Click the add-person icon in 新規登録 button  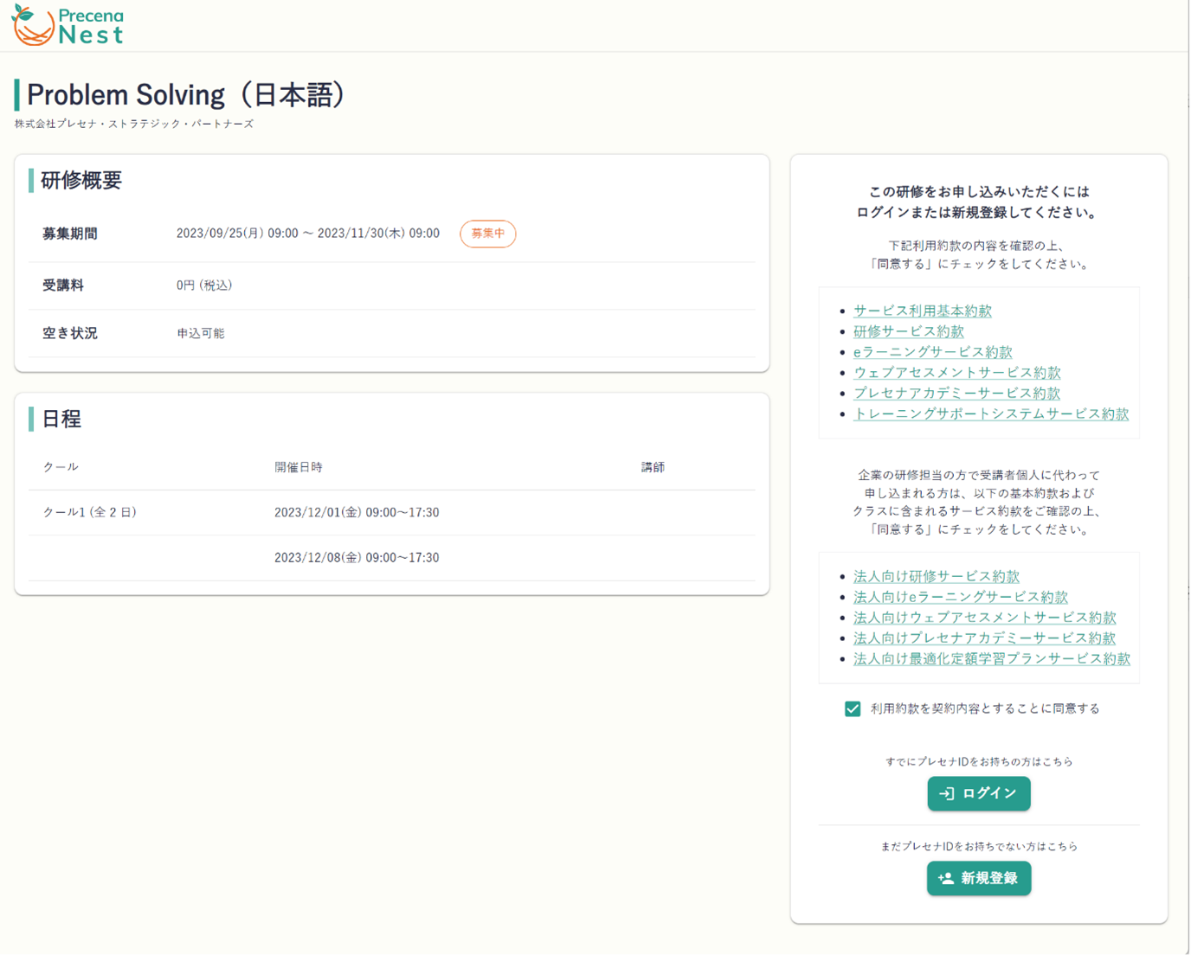point(946,878)
